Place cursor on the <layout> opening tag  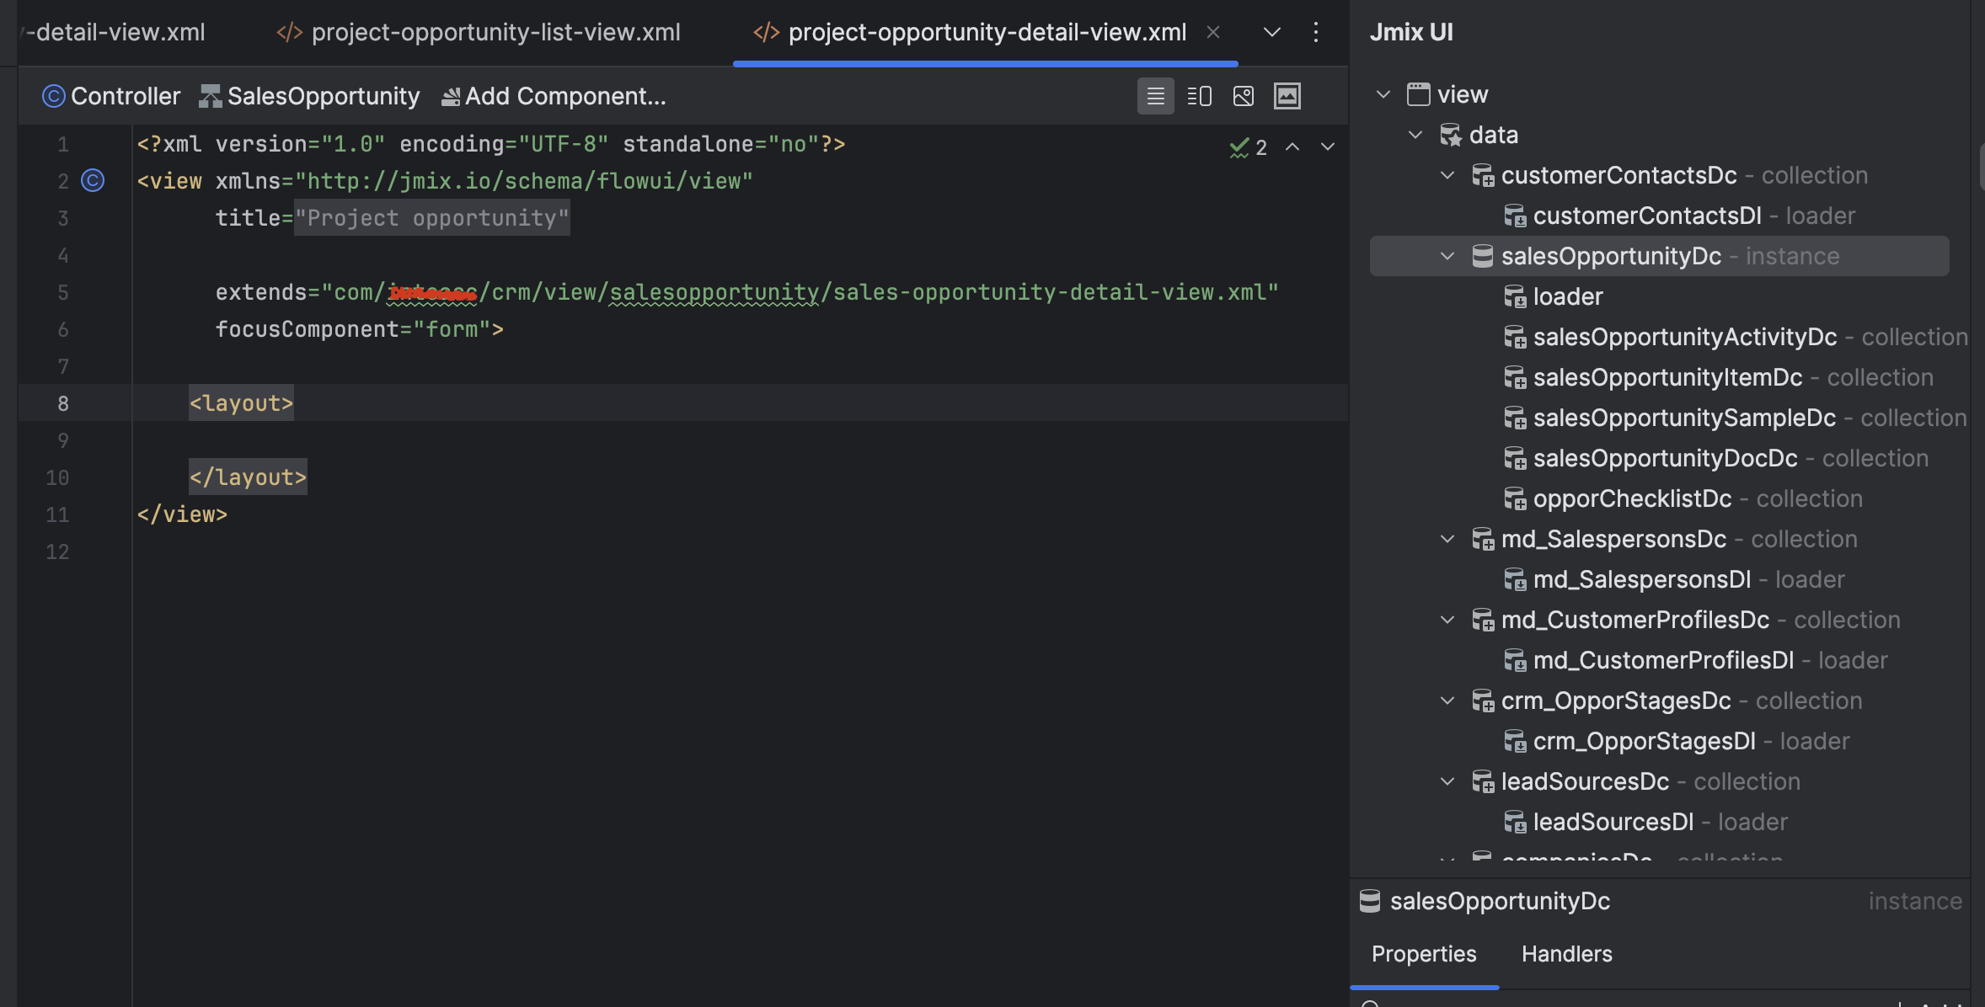coord(241,403)
